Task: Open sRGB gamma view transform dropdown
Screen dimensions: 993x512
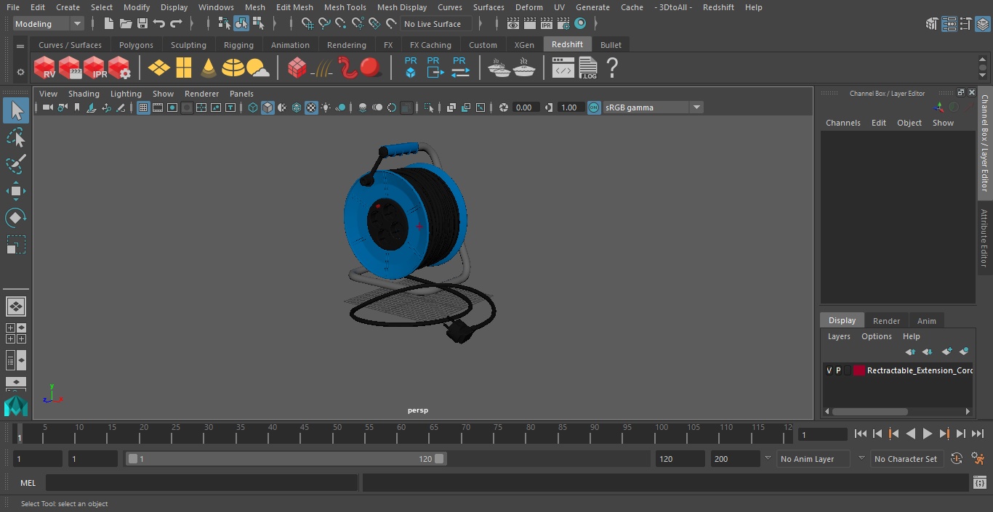Action: [653, 107]
